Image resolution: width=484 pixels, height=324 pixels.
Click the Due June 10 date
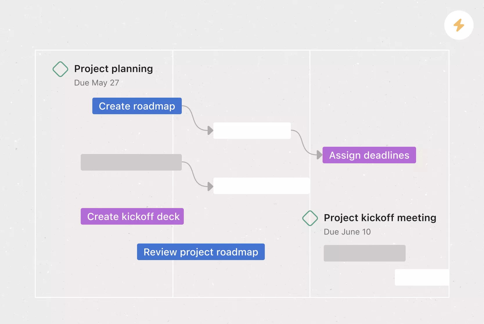[x=347, y=232]
